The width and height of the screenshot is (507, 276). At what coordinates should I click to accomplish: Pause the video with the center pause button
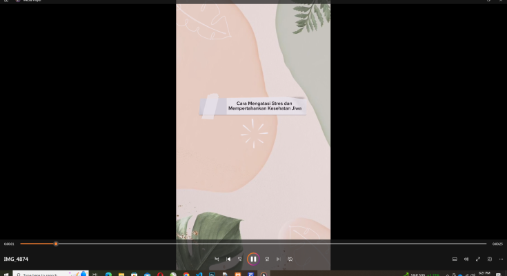tap(253, 259)
